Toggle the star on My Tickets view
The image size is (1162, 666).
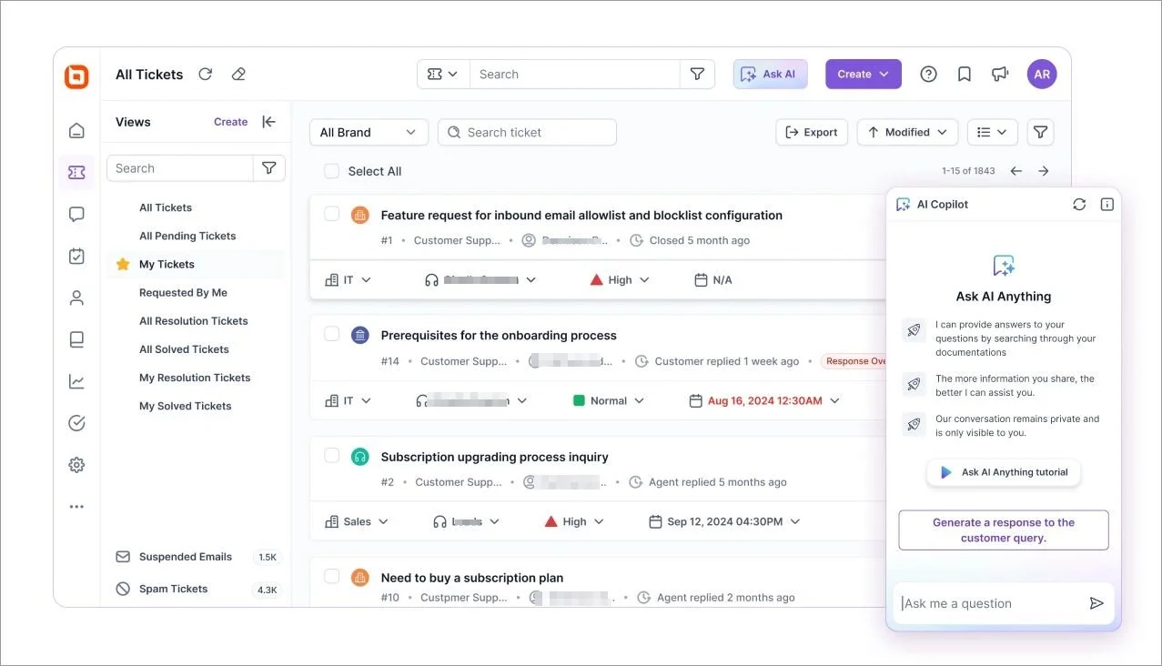(122, 263)
